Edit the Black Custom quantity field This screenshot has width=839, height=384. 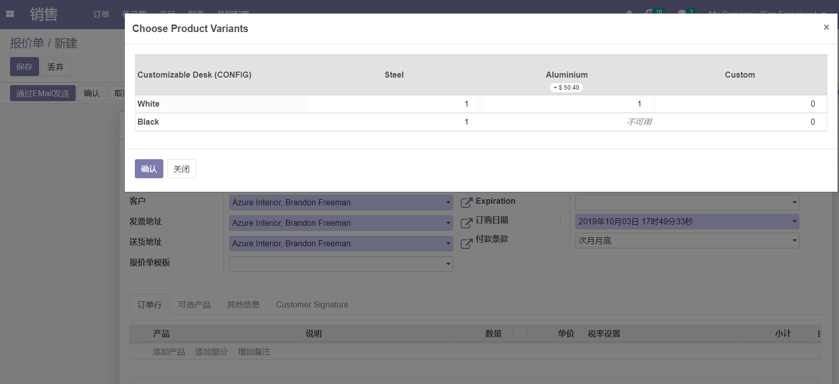[x=740, y=122]
